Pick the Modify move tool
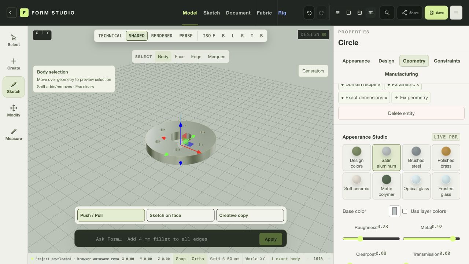 14,111
